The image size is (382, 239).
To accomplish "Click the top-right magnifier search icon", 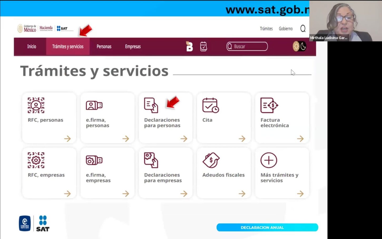I will (303, 28).
